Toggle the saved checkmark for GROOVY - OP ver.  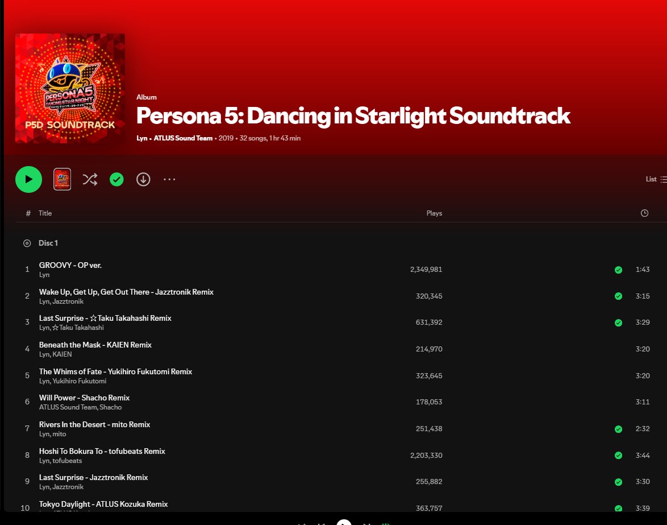click(x=619, y=270)
